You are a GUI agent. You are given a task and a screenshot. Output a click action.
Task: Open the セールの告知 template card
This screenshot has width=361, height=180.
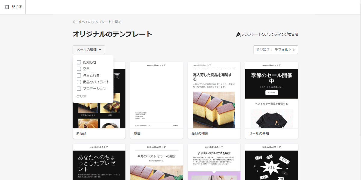[x=272, y=100]
